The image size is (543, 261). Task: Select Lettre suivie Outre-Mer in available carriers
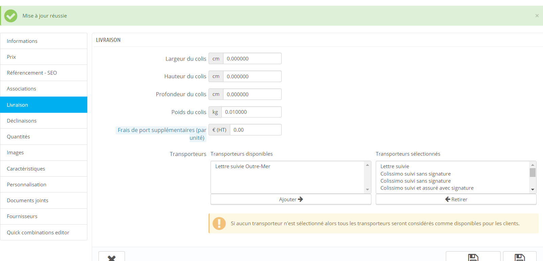[x=243, y=166]
